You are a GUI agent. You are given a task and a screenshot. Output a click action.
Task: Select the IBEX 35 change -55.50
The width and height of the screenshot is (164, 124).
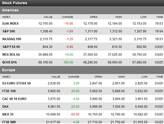(75, 114)
